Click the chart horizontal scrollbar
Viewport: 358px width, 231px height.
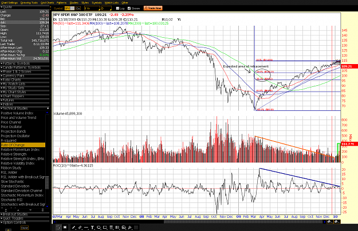pos(243,222)
